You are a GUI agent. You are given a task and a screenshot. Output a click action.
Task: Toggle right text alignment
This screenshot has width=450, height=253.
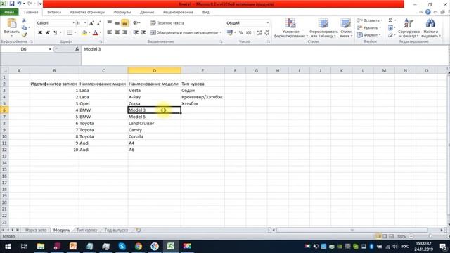coord(125,33)
